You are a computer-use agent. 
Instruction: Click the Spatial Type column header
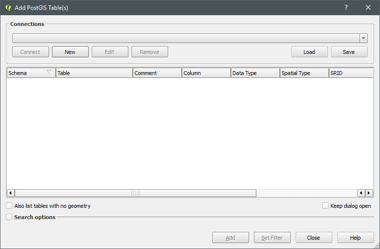[304, 73]
